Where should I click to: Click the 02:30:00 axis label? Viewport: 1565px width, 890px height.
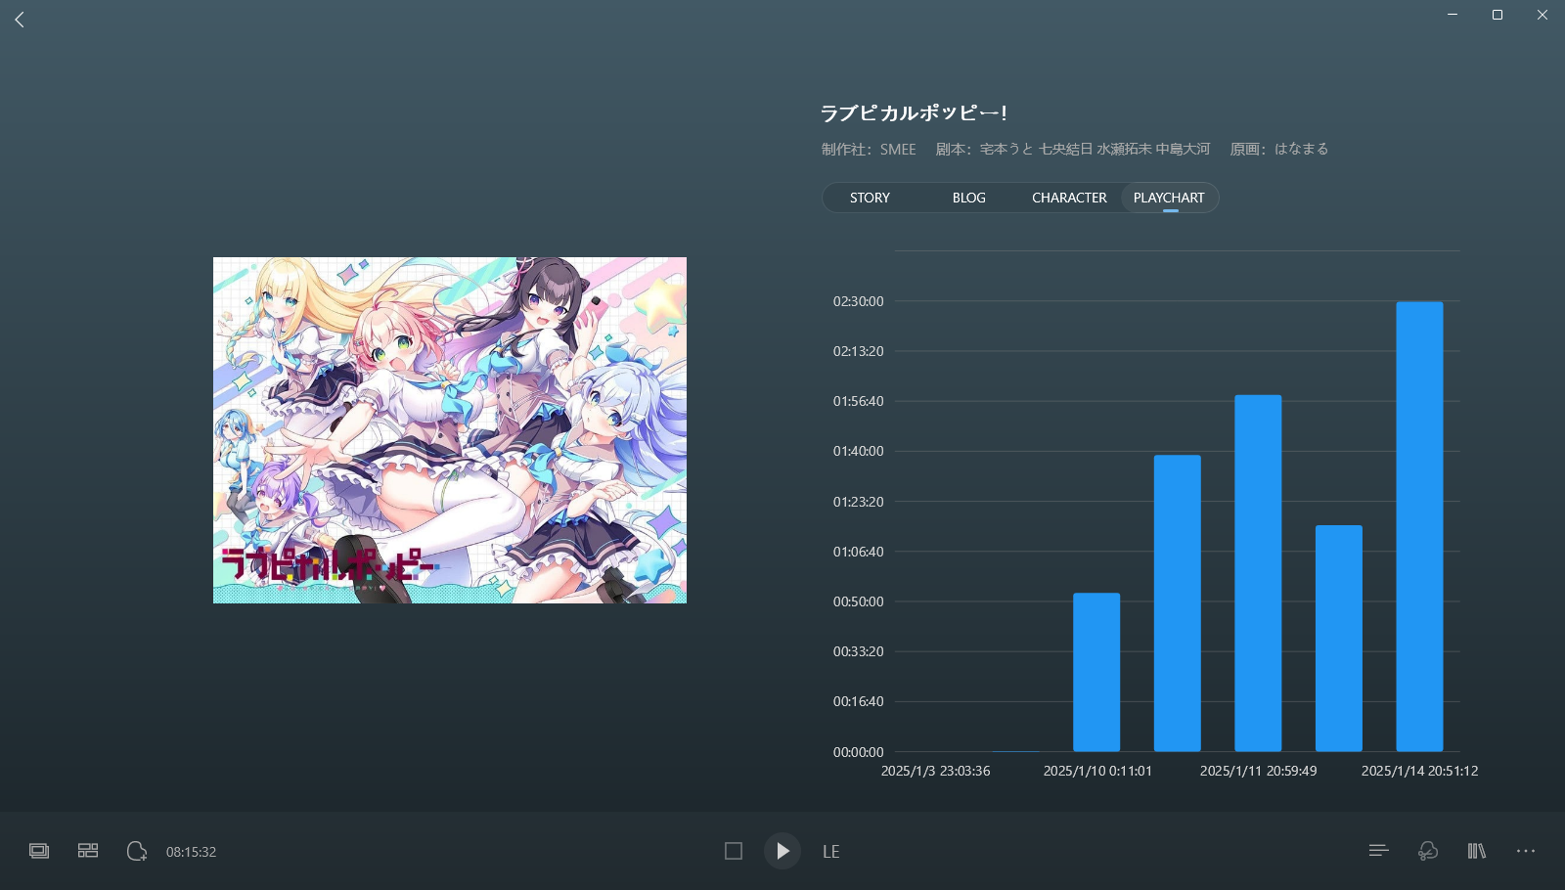(858, 301)
